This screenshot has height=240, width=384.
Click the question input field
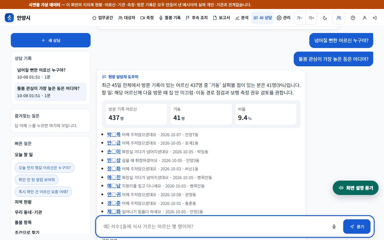click(213, 226)
